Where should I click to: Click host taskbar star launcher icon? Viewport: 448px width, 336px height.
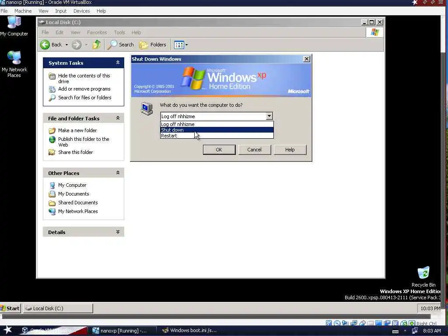7,330
